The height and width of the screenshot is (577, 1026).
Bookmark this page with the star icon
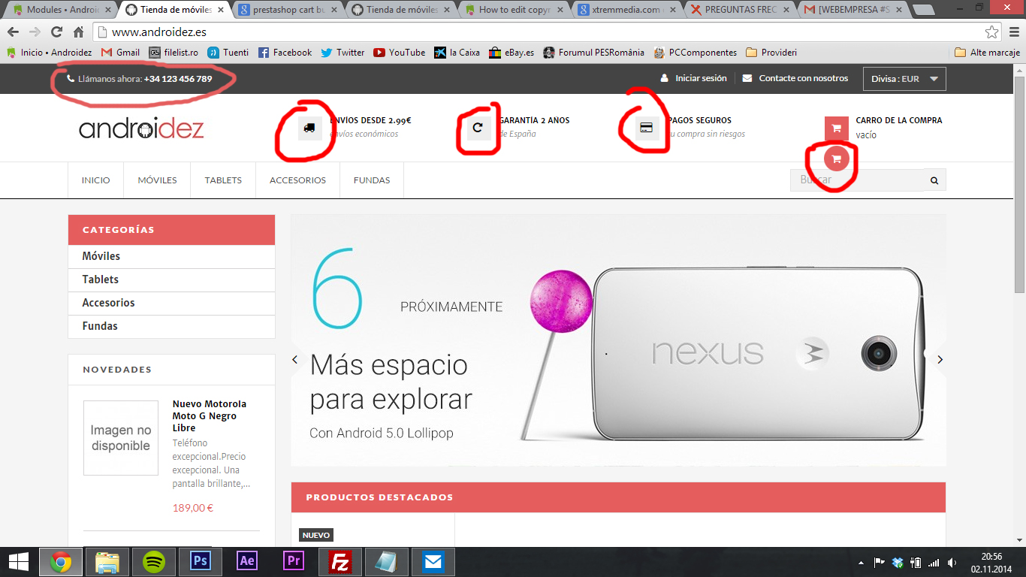click(x=992, y=32)
